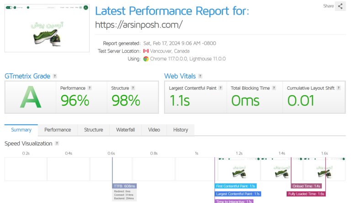Click the Time to Interactive: 1.1s marker
The height and width of the screenshot is (203, 351).
[234, 201]
